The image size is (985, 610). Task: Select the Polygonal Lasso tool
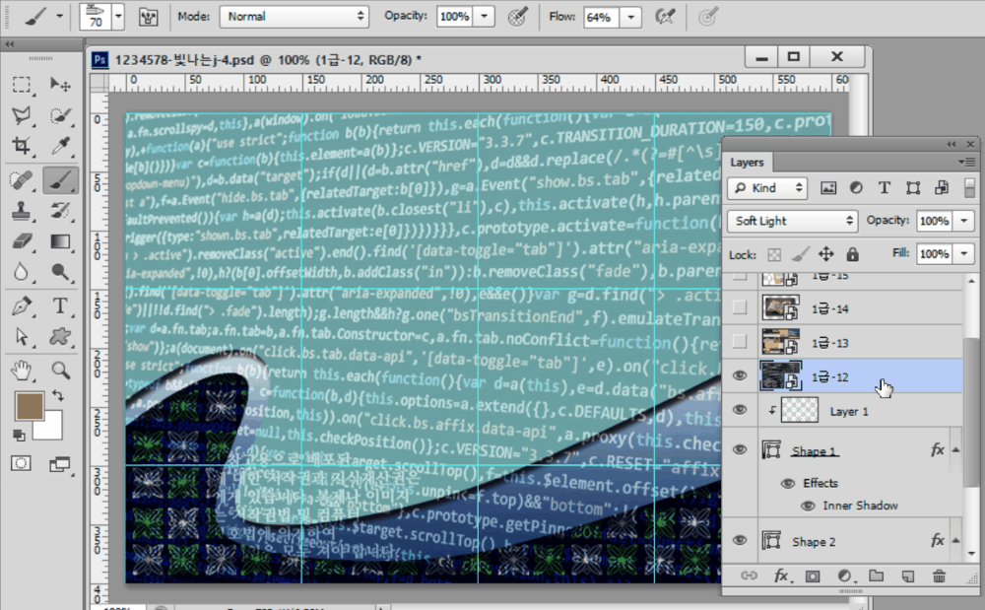[x=22, y=115]
